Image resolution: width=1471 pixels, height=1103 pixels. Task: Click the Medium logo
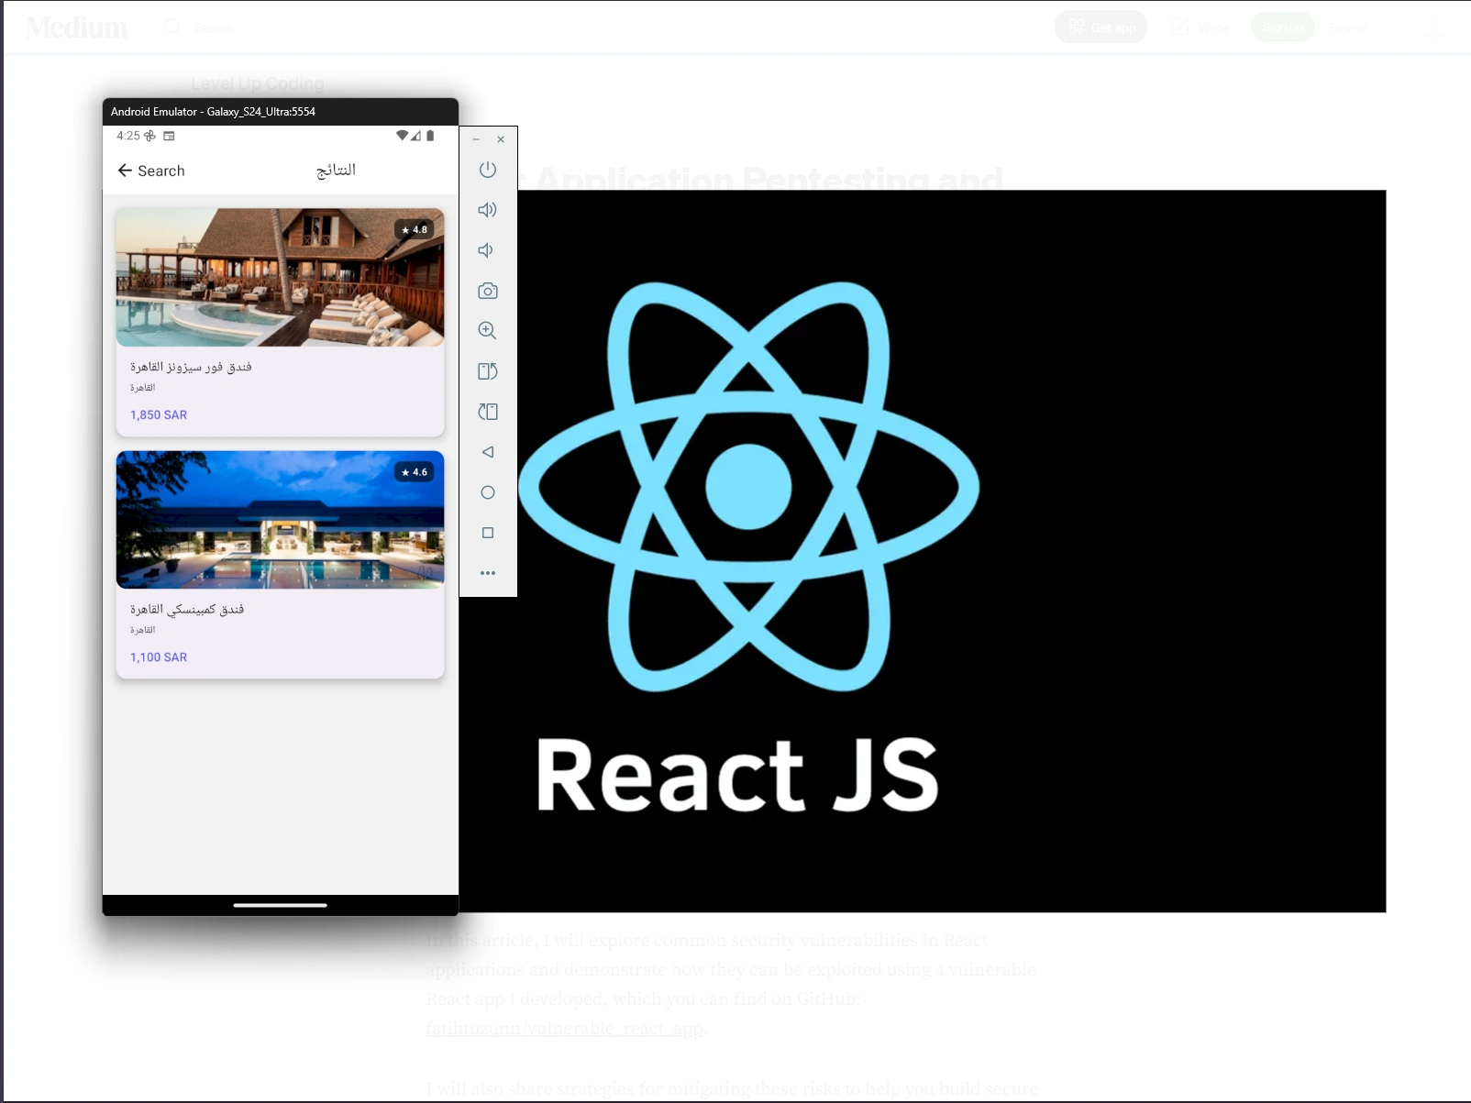tap(76, 27)
